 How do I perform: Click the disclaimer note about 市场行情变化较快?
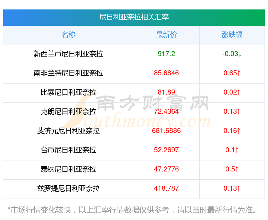[132, 210]
